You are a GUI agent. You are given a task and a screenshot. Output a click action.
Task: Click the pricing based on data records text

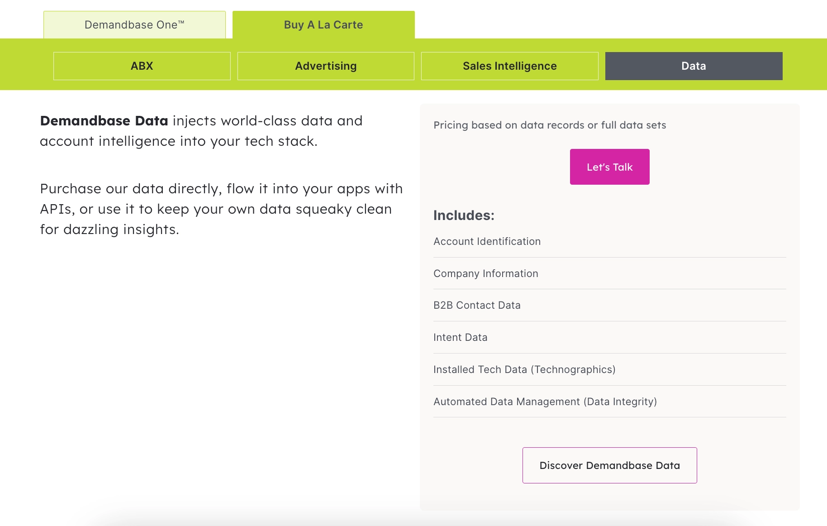(550, 125)
